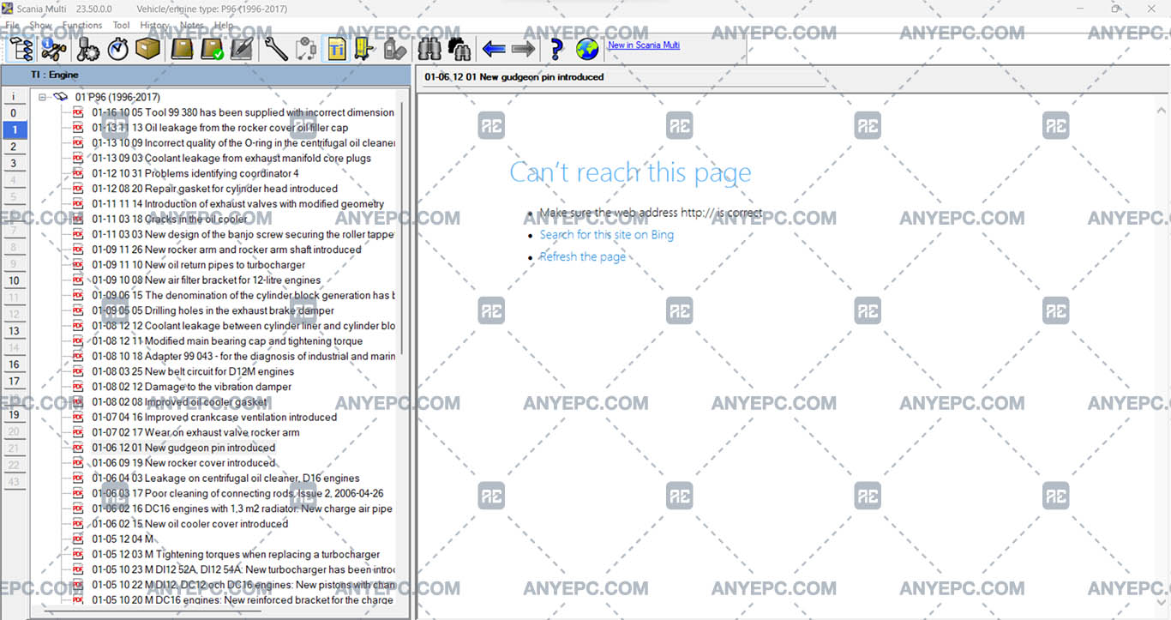Open the Help menu
The image size is (1171, 620).
[x=224, y=26]
